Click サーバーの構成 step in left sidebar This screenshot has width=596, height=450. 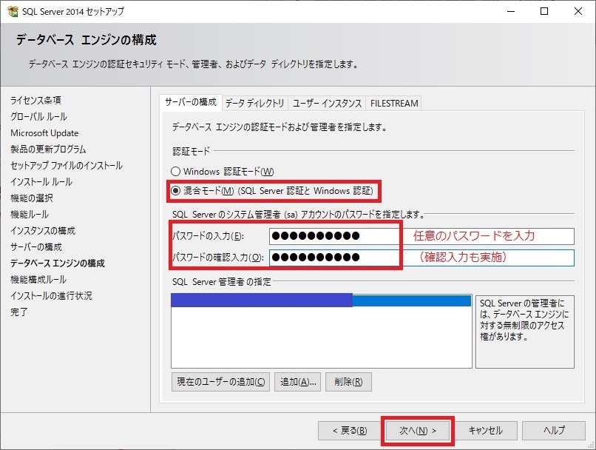(x=36, y=247)
